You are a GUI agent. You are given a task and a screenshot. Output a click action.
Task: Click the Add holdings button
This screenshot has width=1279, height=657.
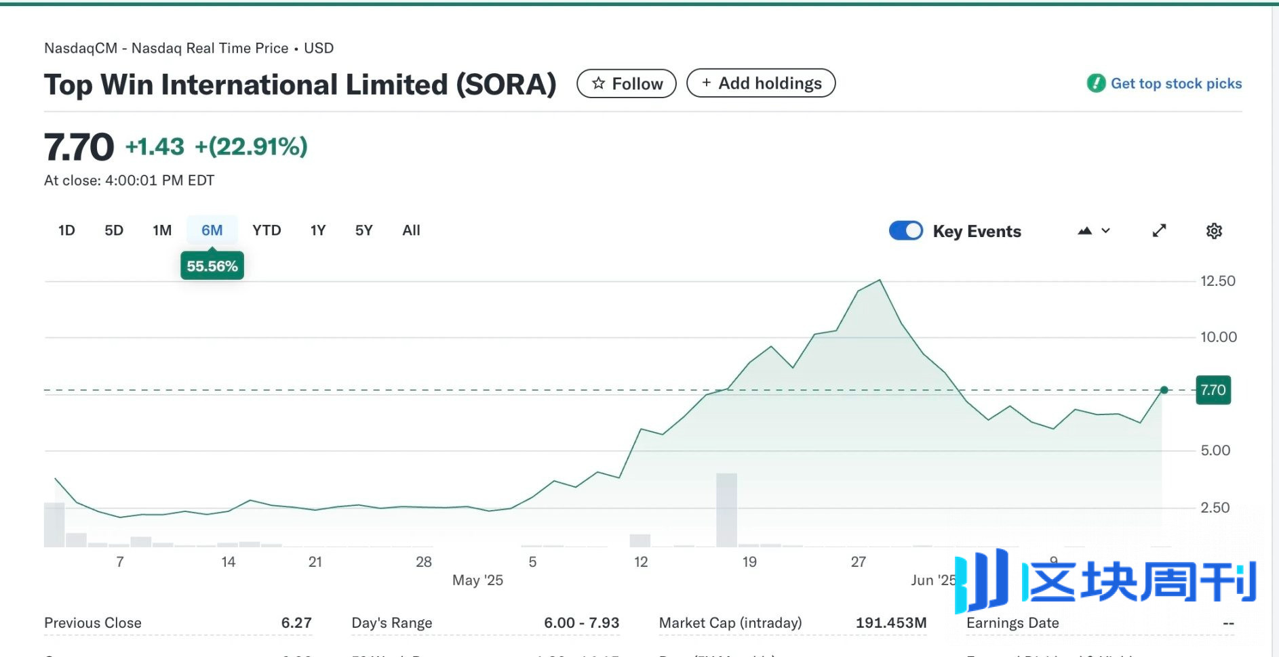pyautogui.click(x=761, y=83)
